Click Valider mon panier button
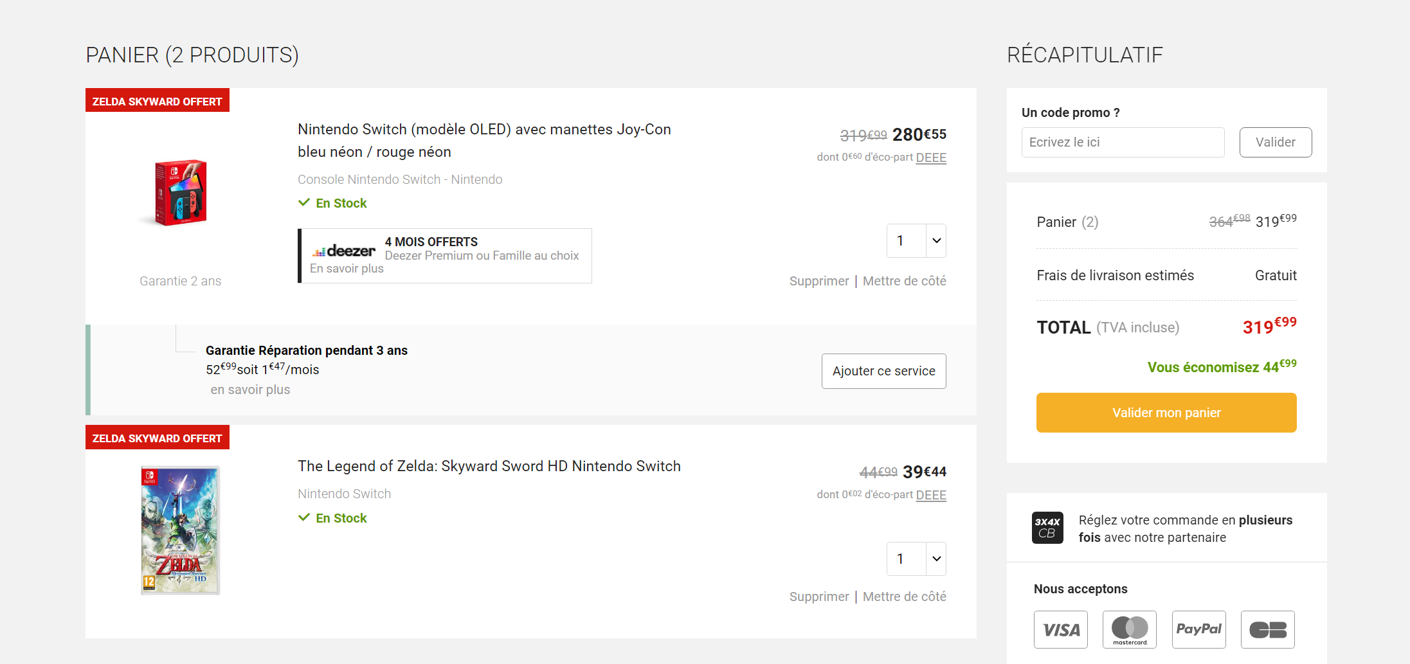This screenshot has height=664, width=1410. [x=1166, y=413]
